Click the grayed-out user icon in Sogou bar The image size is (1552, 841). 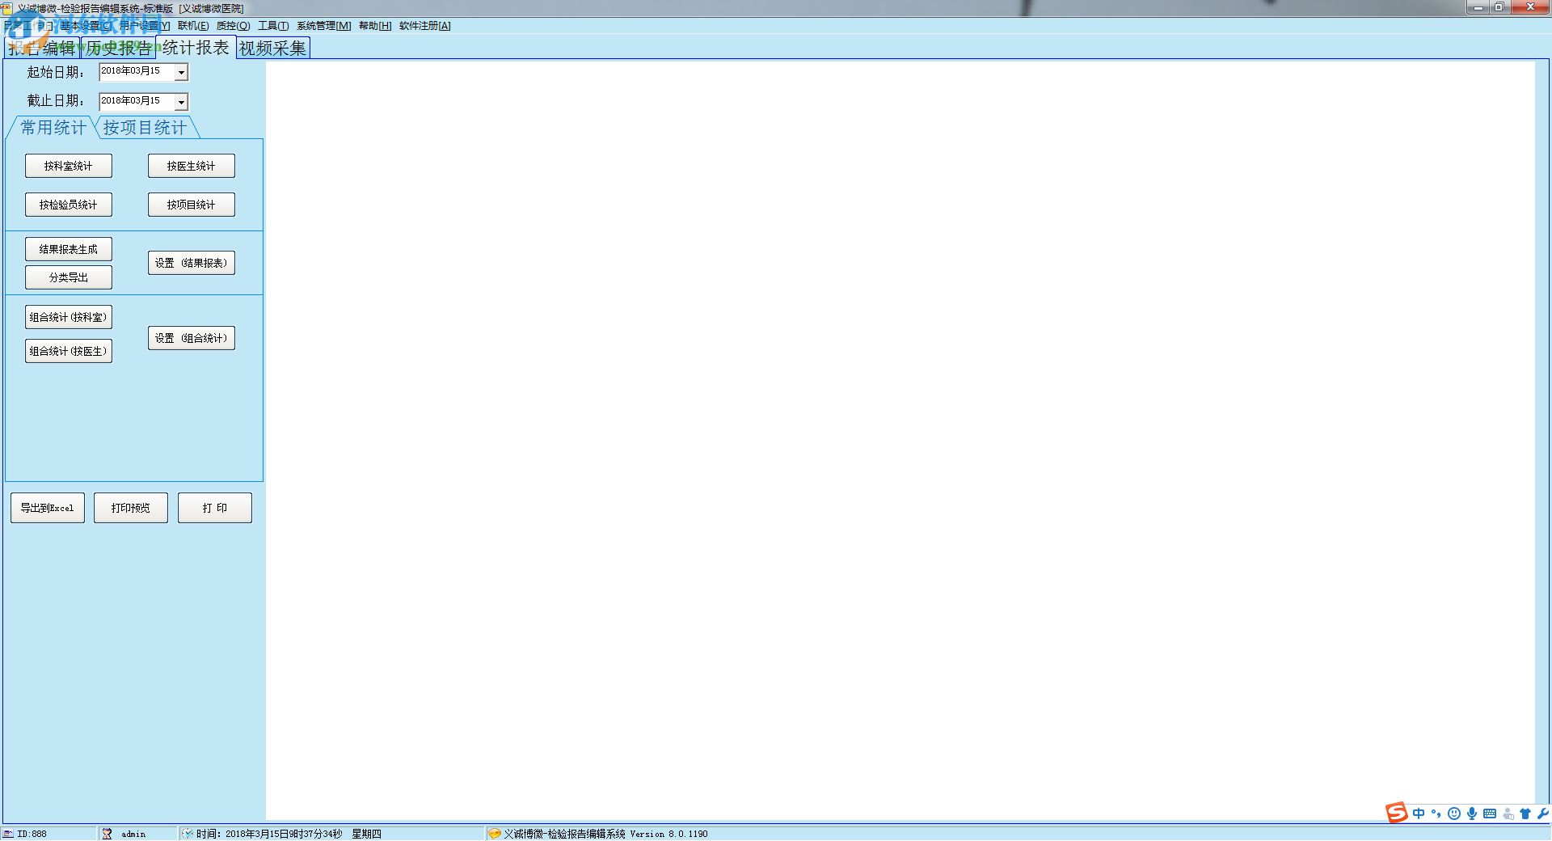click(x=1508, y=814)
